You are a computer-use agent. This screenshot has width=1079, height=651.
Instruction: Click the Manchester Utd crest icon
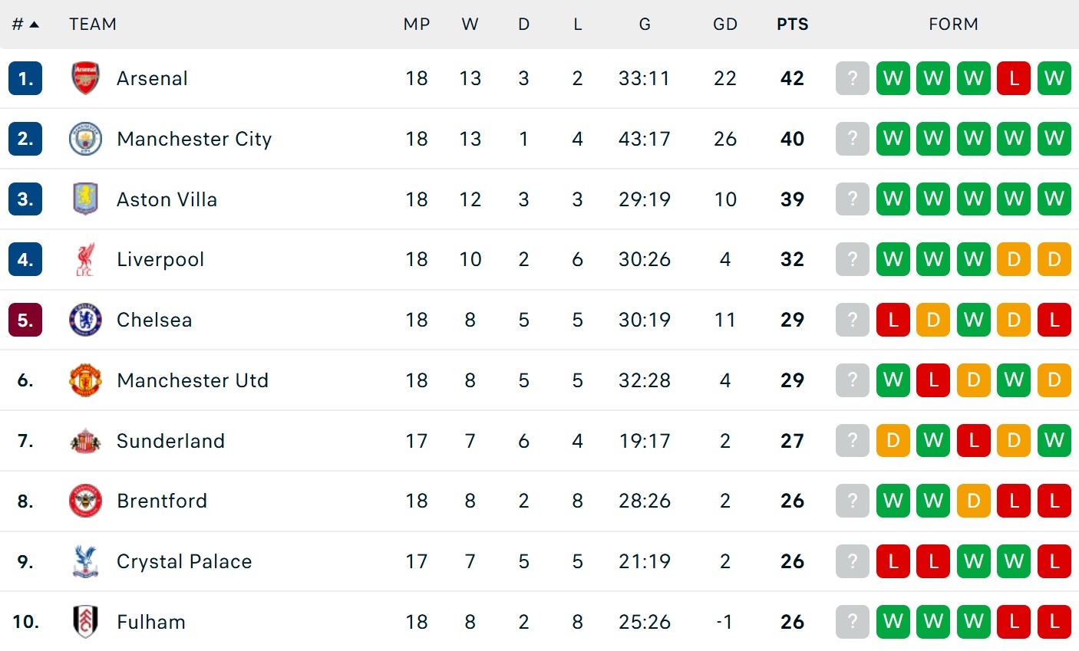tap(85, 380)
